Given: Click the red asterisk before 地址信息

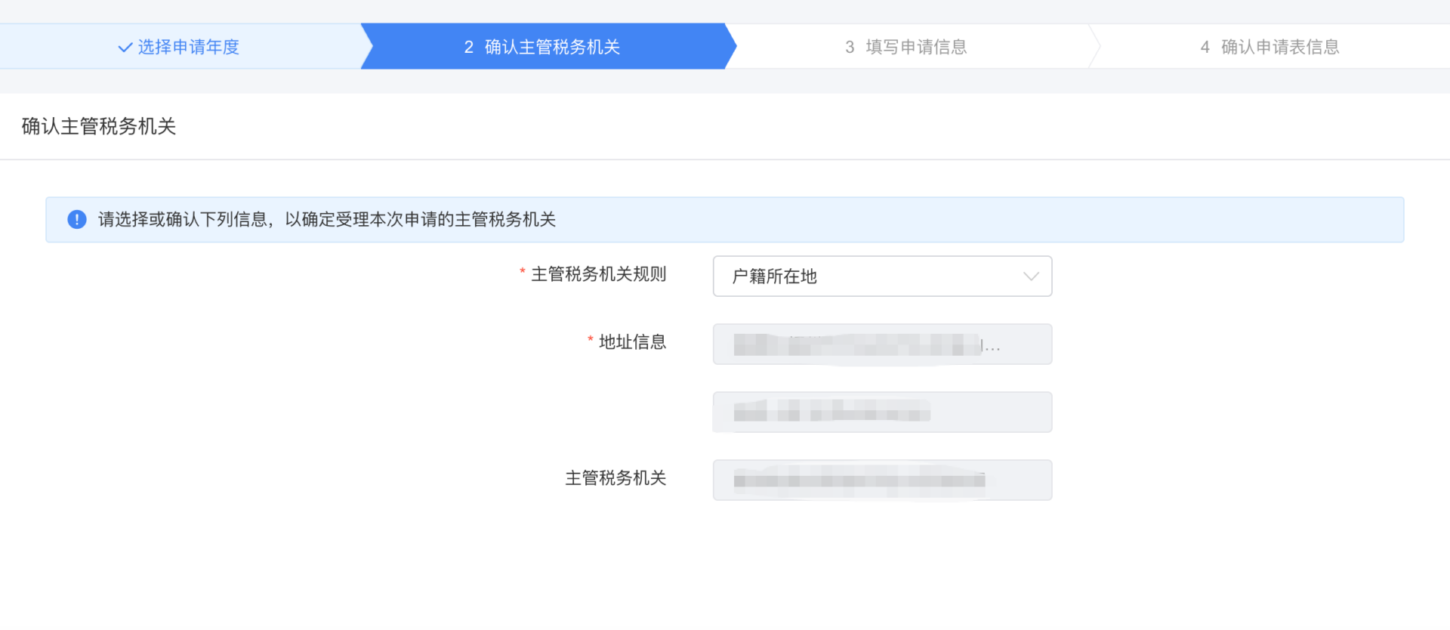Looking at the screenshot, I should coord(590,340).
